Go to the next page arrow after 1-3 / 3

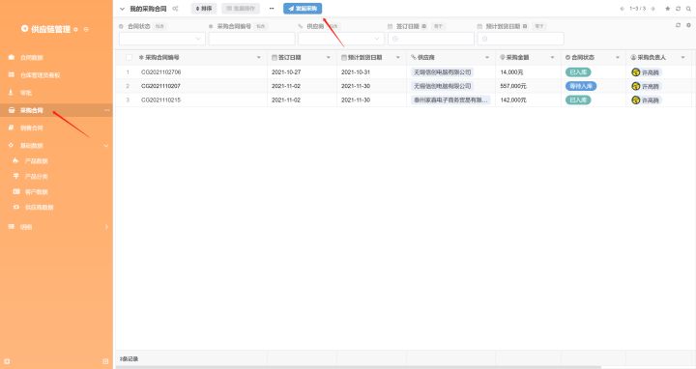click(652, 9)
